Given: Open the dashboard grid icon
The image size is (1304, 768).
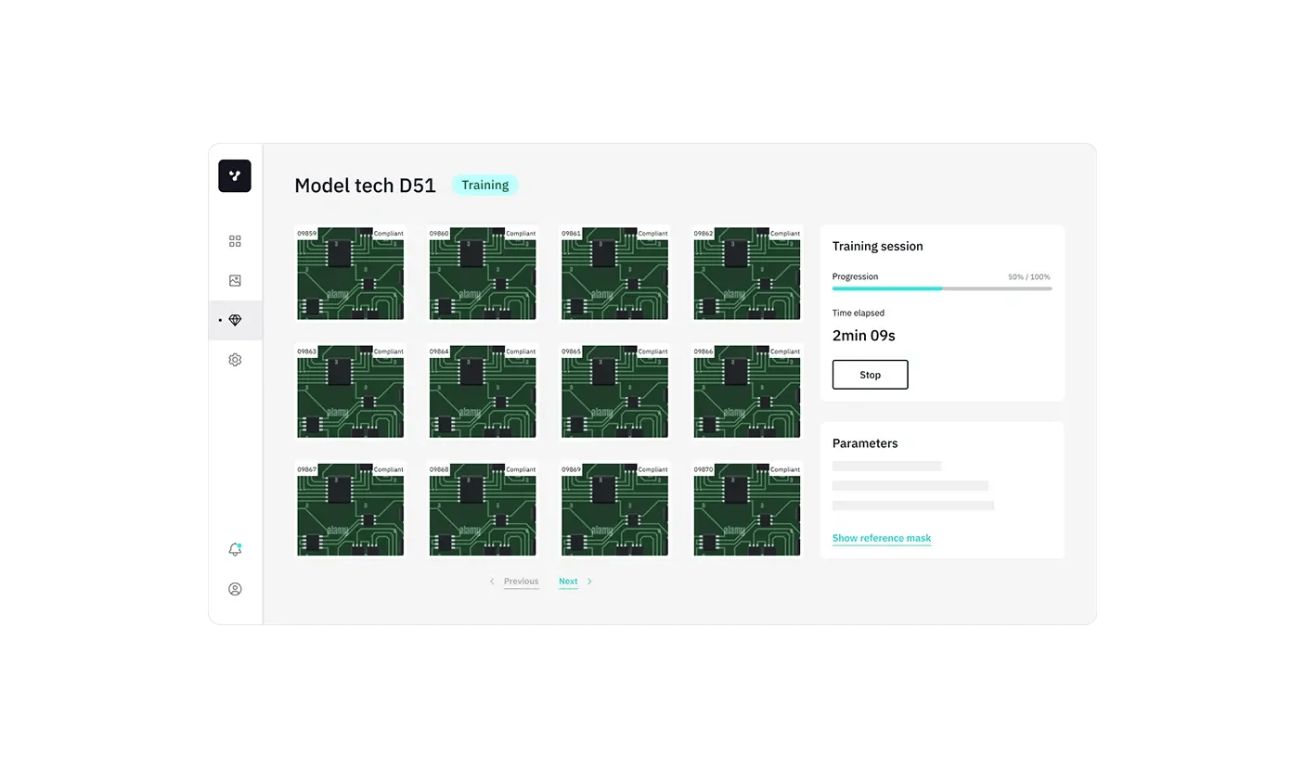Looking at the screenshot, I should click(235, 241).
